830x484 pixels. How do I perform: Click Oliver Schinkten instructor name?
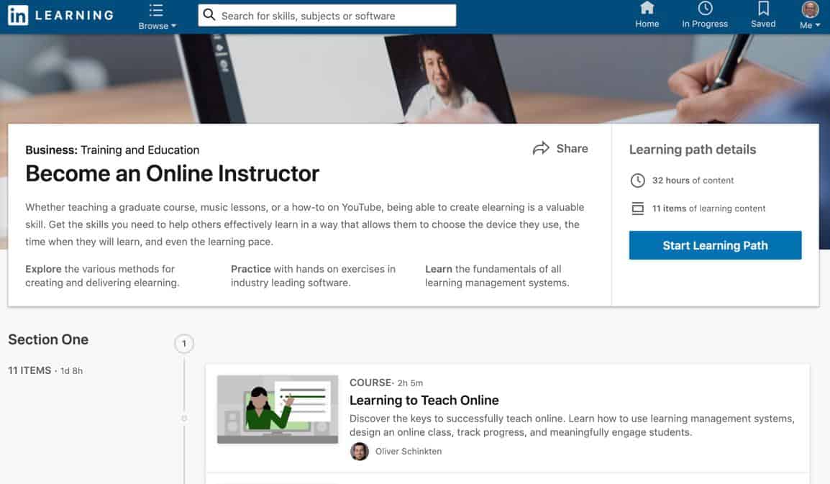[409, 451]
